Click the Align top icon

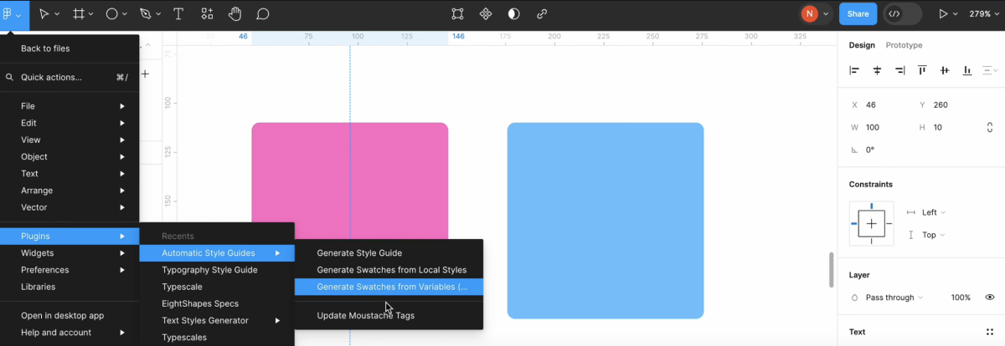pyautogui.click(x=922, y=71)
